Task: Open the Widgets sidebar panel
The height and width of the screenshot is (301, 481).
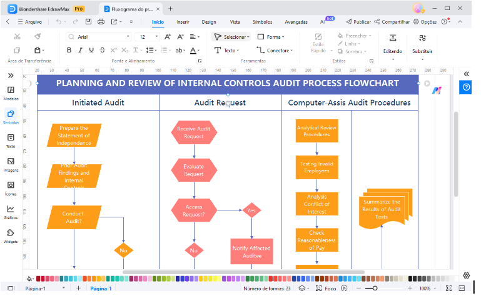Action: click(11, 236)
